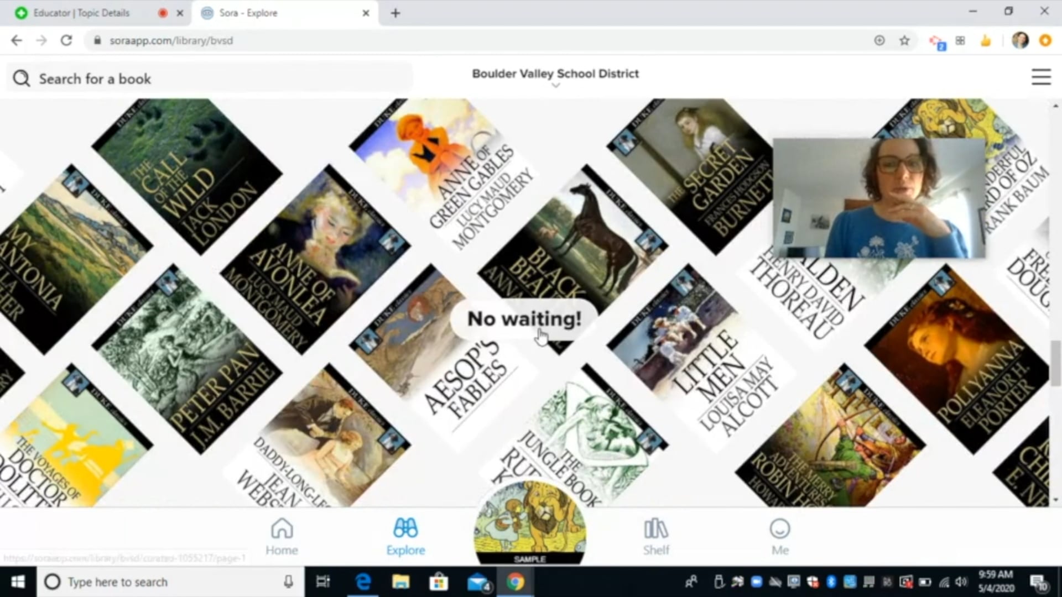This screenshot has width=1062, height=597.
Task: Click the page's vertical scrollbar thumb
Action: click(x=1055, y=362)
